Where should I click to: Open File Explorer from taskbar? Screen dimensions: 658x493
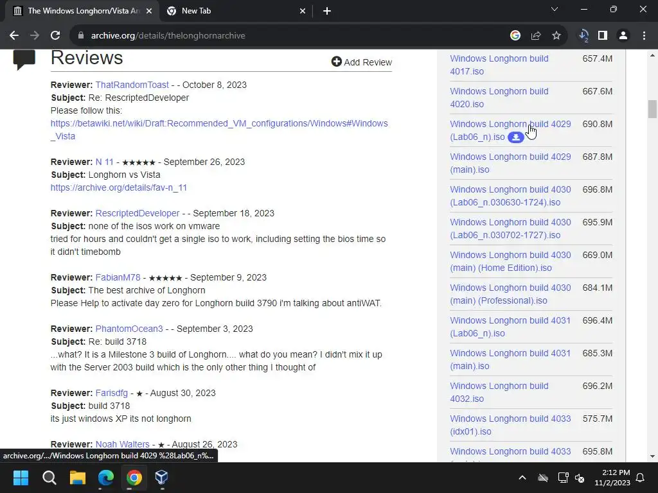click(78, 478)
